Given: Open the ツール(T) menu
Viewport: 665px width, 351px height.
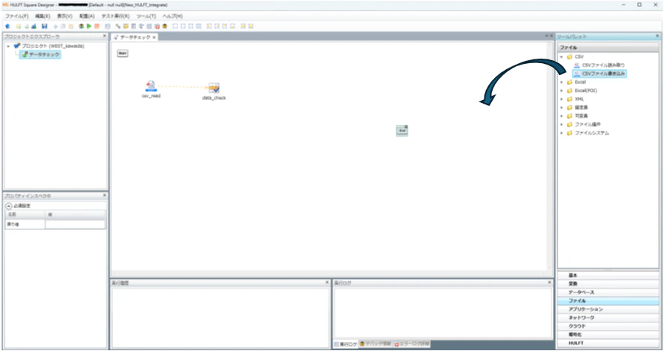Looking at the screenshot, I should pyautogui.click(x=147, y=16).
